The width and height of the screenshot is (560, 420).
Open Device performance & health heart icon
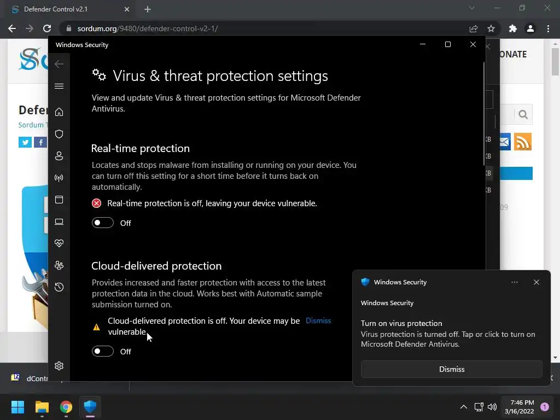(59, 243)
